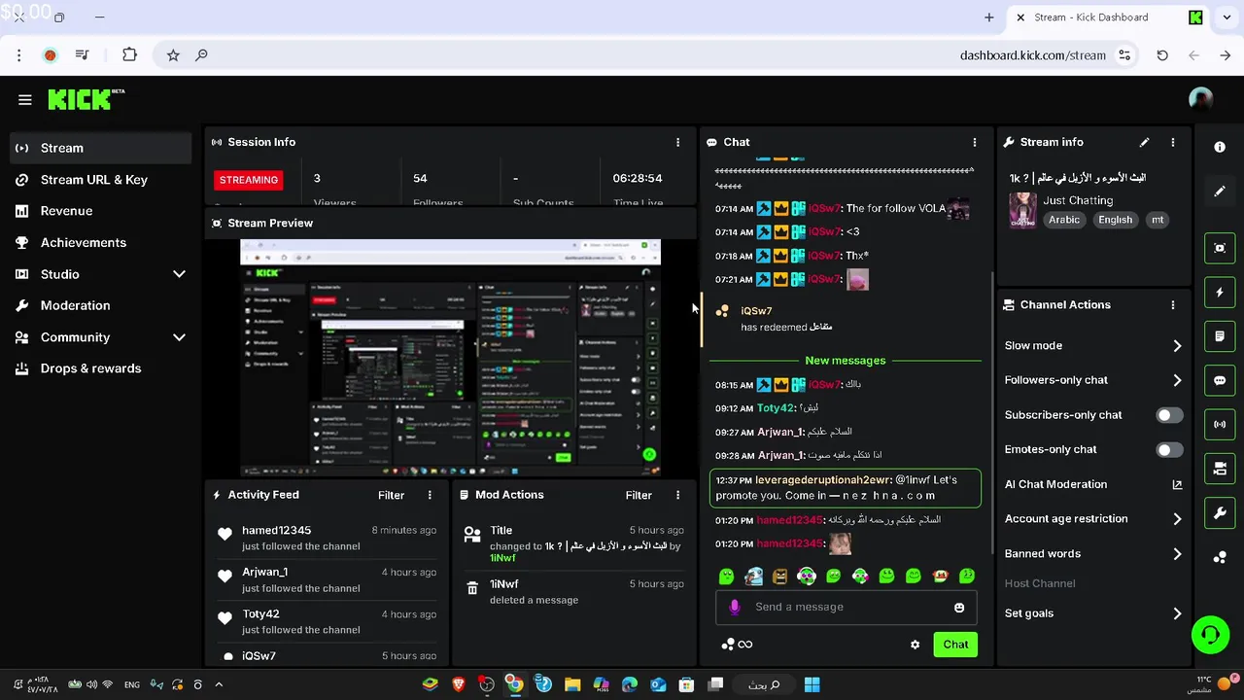This screenshot has height=700, width=1244.
Task: Toggle Subscribers-only chat switch
Action: coord(1169,415)
